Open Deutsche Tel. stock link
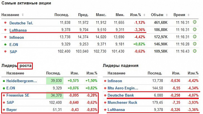203x114 pixels. click(21, 23)
